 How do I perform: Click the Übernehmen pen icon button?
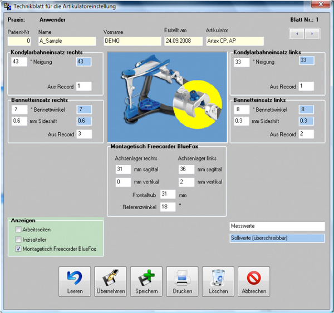(x=111, y=281)
